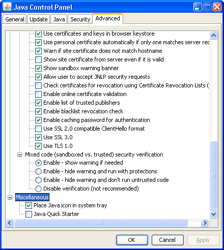The height and width of the screenshot is (250, 224).
Task: Go to the Security tab
Action: click(x=80, y=19)
